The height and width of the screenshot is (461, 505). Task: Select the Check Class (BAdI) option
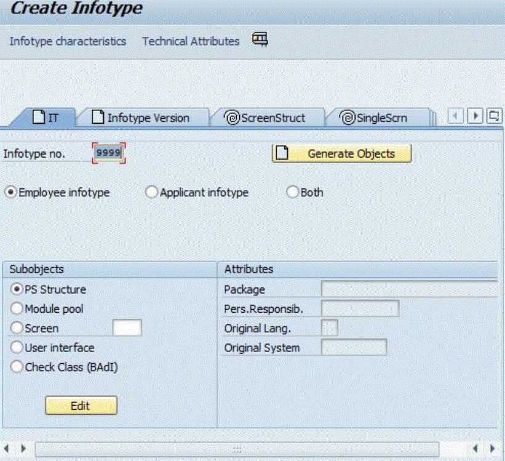tap(17, 367)
